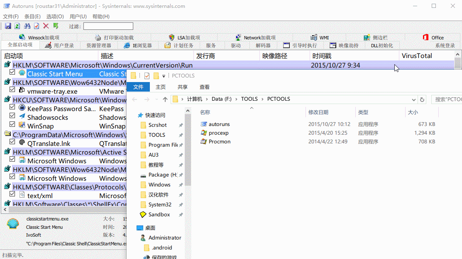Expand the breadcrumb arrow after TOOLS
The image size is (462, 259).
coord(262,99)
